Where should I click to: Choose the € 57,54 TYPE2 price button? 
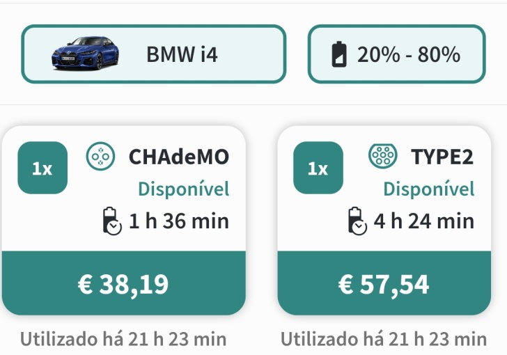384,283
